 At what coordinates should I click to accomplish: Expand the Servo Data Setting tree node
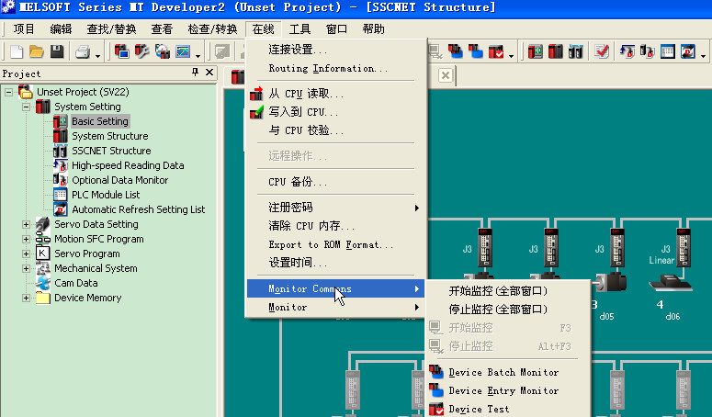click(26, 224)
